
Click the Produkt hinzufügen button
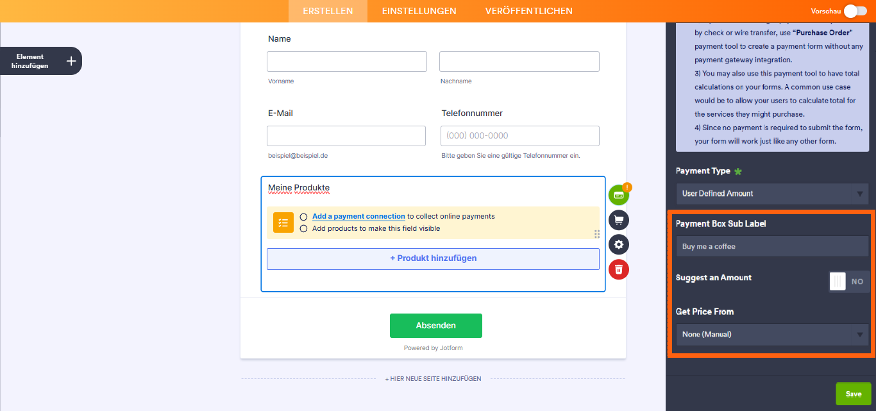(x=433, y=258)
